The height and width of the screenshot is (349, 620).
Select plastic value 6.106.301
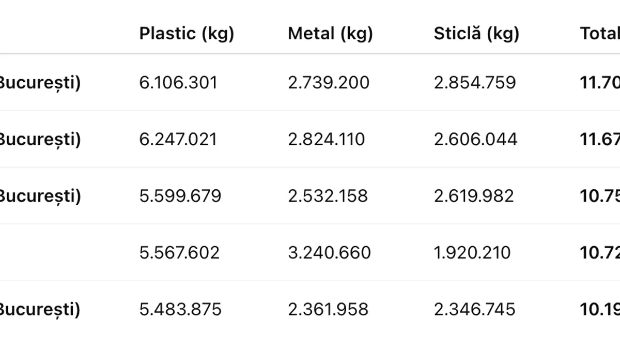coord(178,83)
